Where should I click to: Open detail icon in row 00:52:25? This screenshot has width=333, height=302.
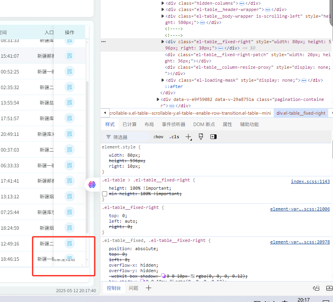(x=70, y=72)
